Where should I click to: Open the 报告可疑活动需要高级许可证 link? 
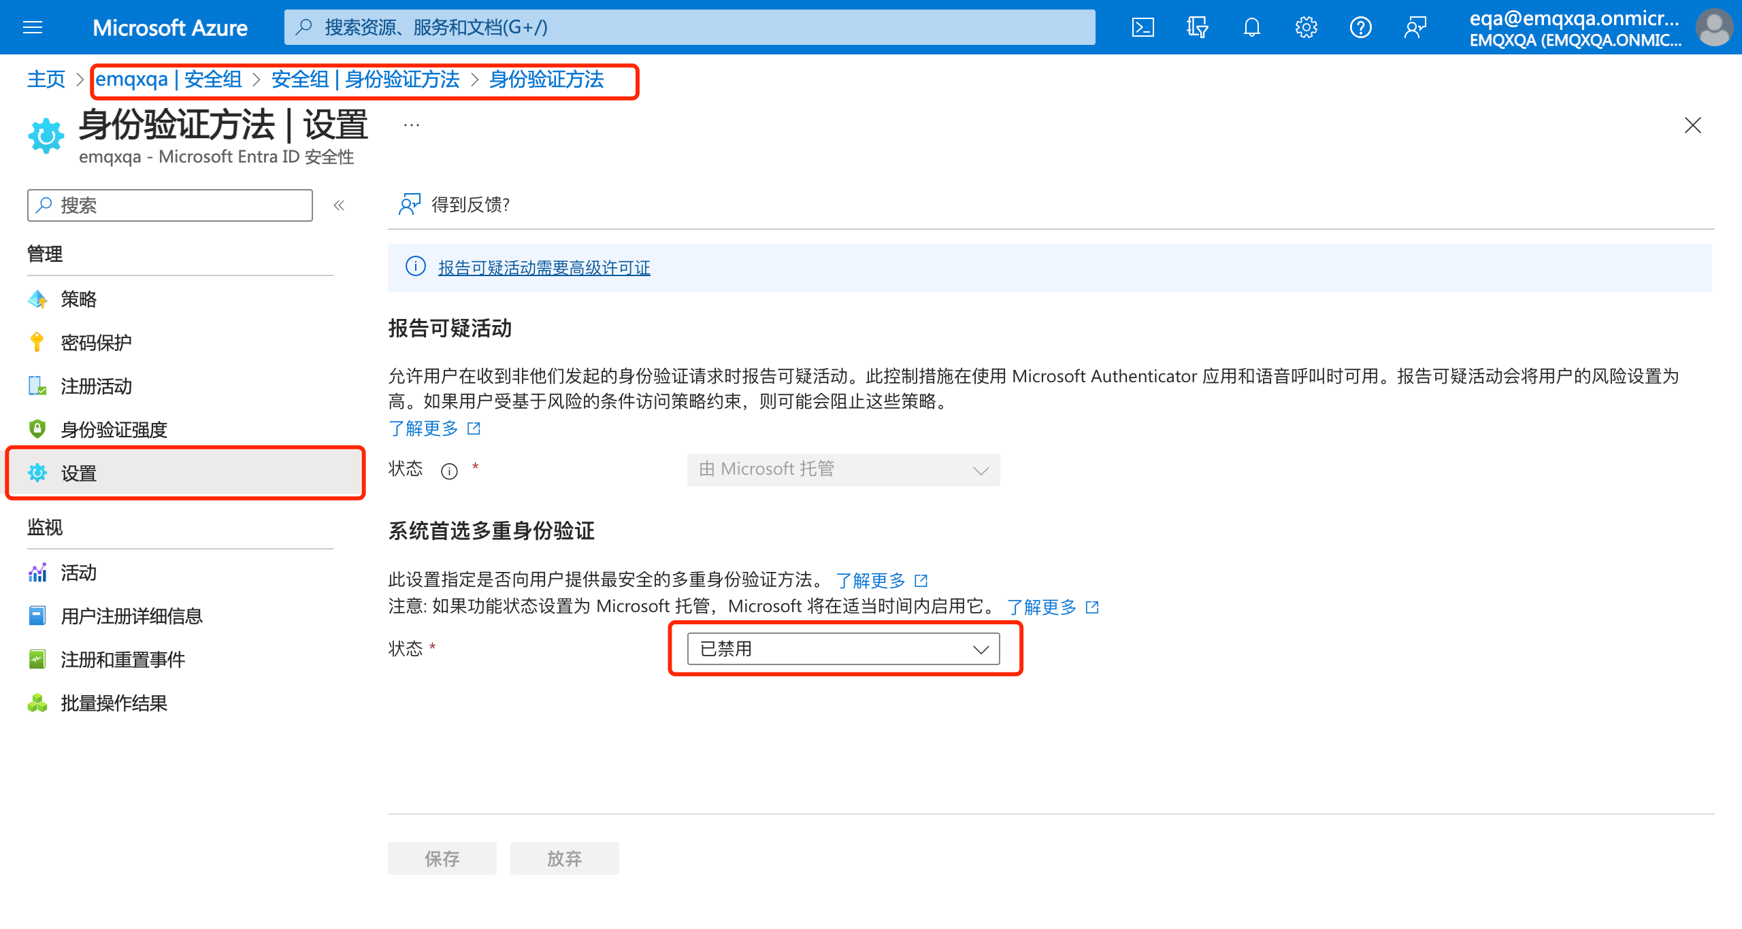tap(543, 267)
